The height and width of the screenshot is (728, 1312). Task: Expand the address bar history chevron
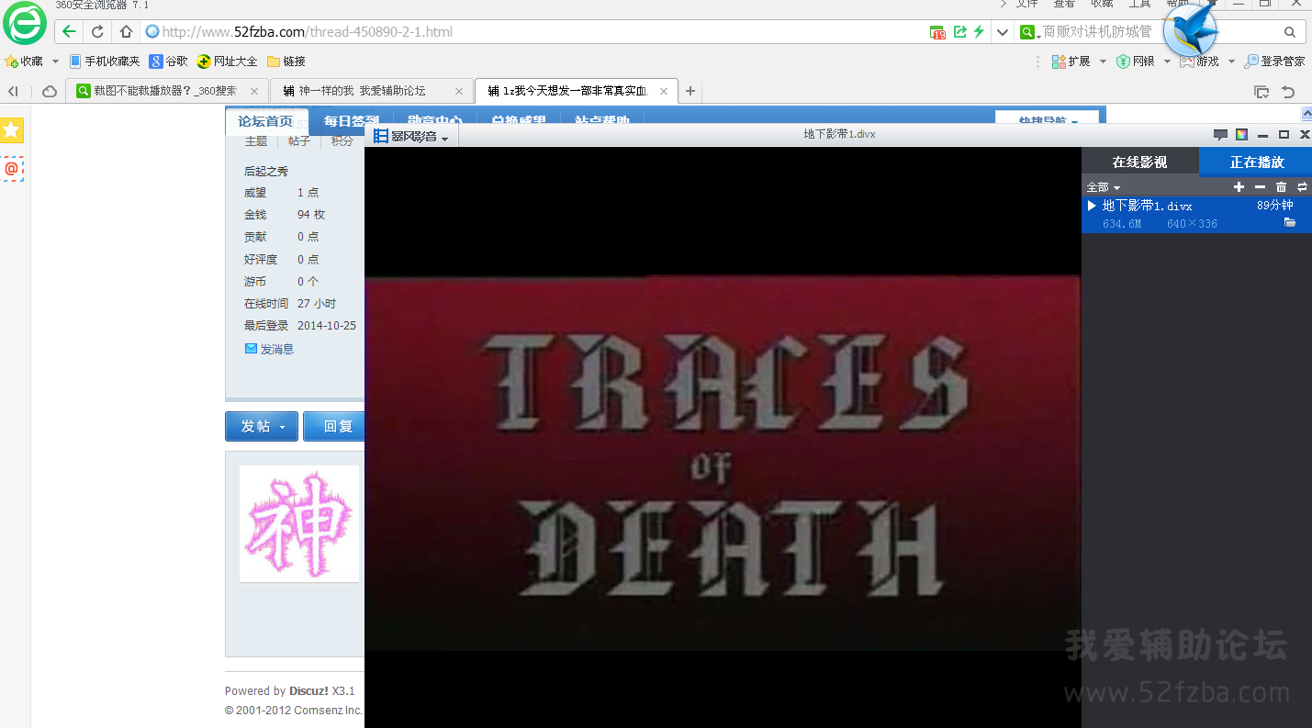pos(1002,32)
